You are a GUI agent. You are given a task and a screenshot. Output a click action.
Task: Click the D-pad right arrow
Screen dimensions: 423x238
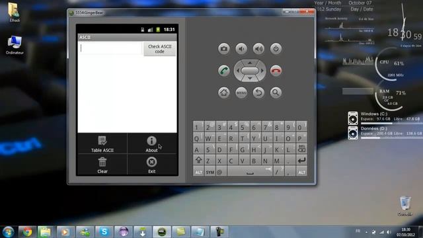pyautogui.click(x=262, y=71)
